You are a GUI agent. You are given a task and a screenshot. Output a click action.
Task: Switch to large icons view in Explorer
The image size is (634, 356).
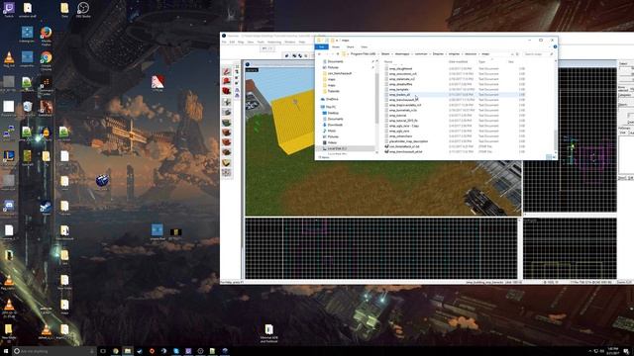pos(554,157)
